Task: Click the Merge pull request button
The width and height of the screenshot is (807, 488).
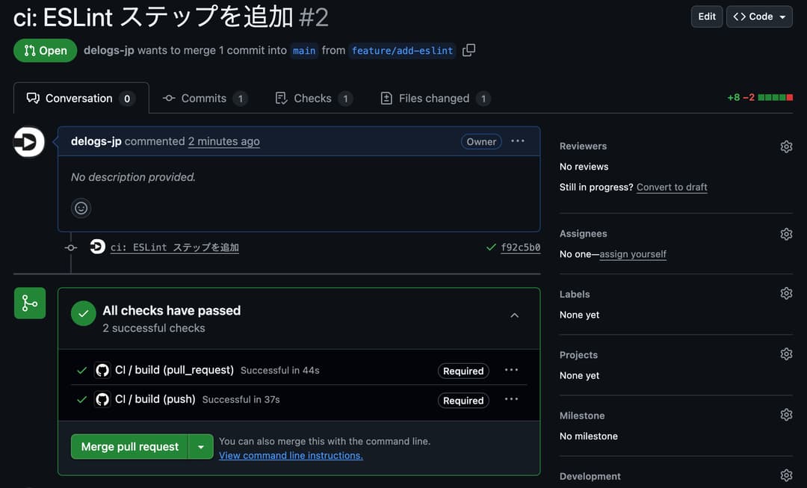Action: pos(129,446)
